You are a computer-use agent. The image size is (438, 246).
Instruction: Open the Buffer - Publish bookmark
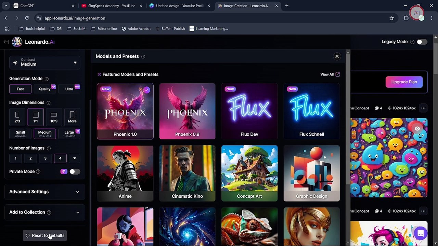(x=170, y=29)
